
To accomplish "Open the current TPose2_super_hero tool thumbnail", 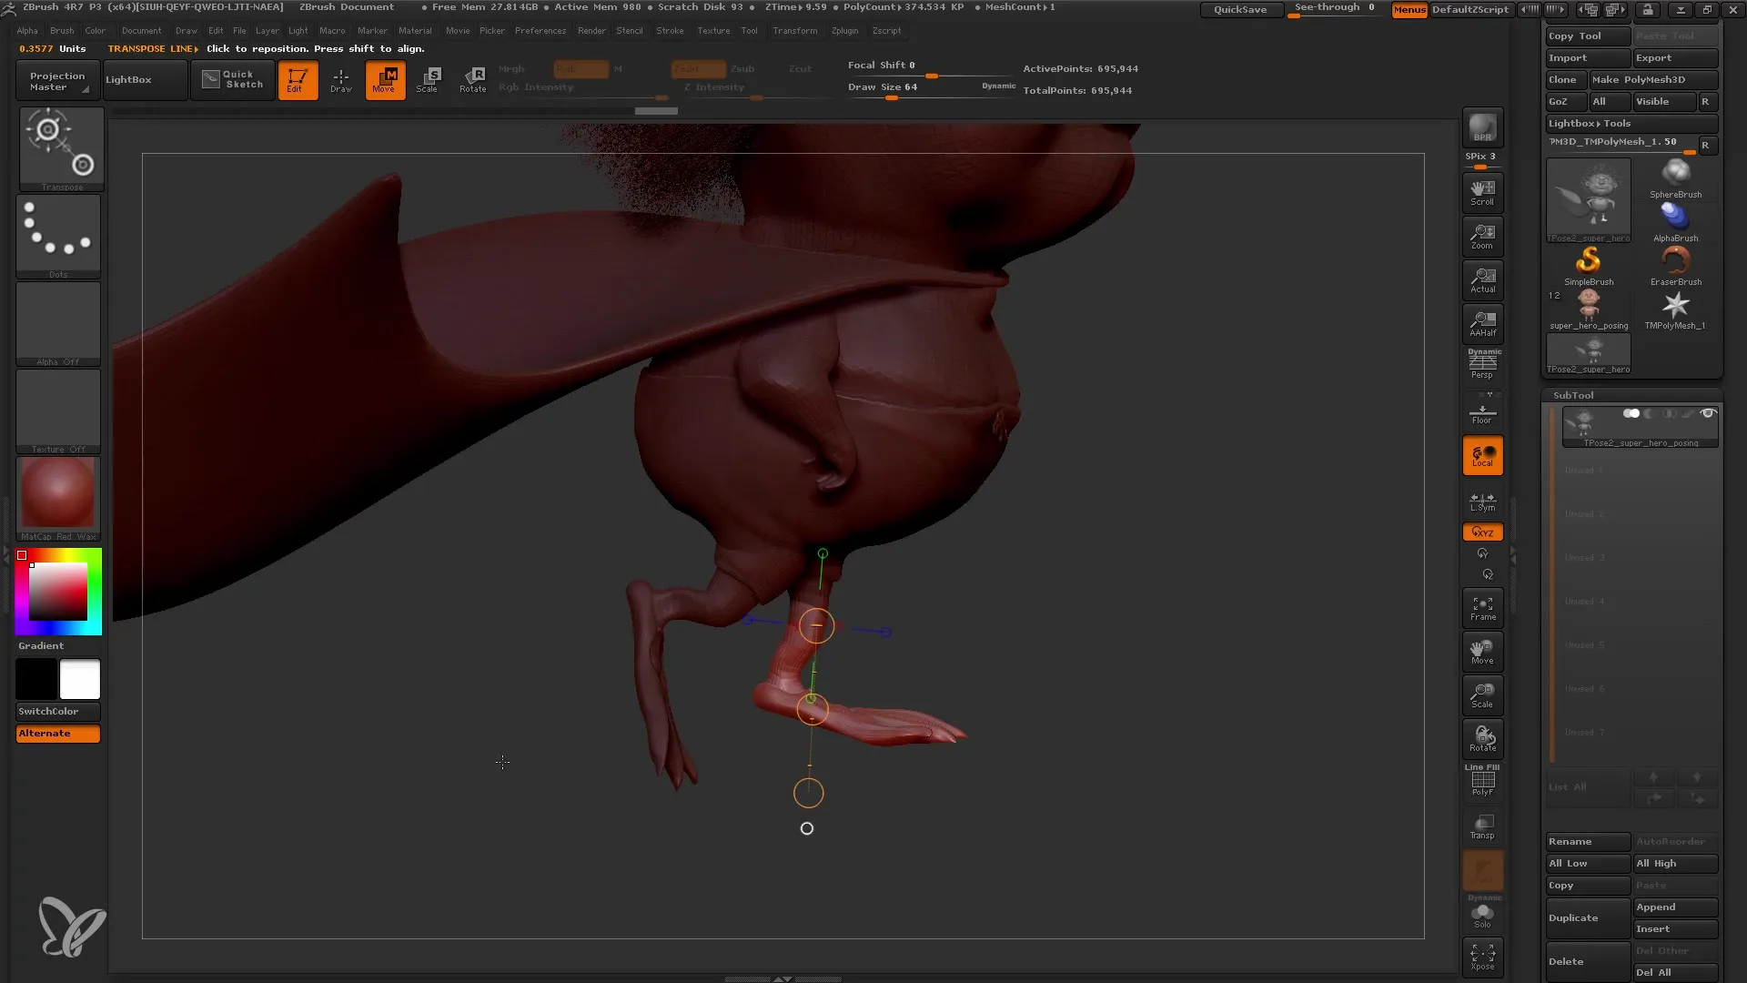I will (x=1588, y=200).
